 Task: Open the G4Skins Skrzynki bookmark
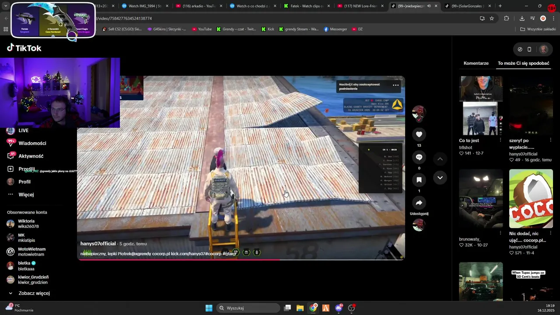click(x=167, y=29)
